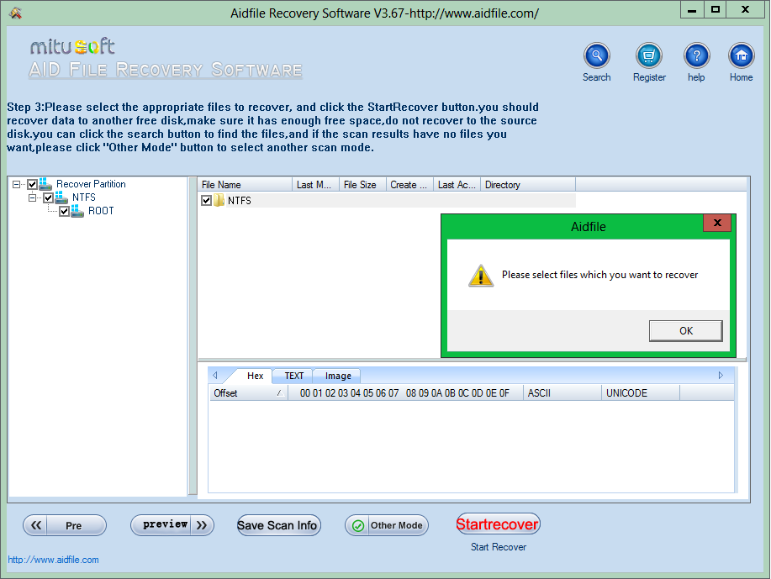This screenshot has height=579, width=771.
Task: Click the Other Mode button
Action: pos(387,525)
